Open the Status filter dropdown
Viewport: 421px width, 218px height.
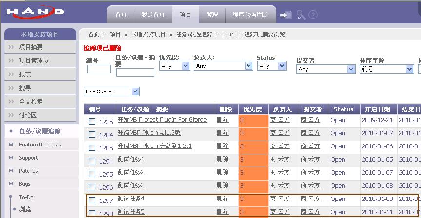[x=272, y=66]
